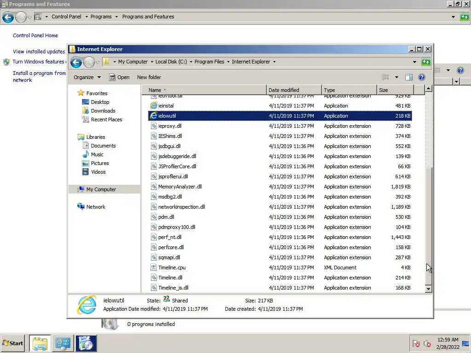Select Recent Places in navigation pane
471x353 pixels.
107,120
